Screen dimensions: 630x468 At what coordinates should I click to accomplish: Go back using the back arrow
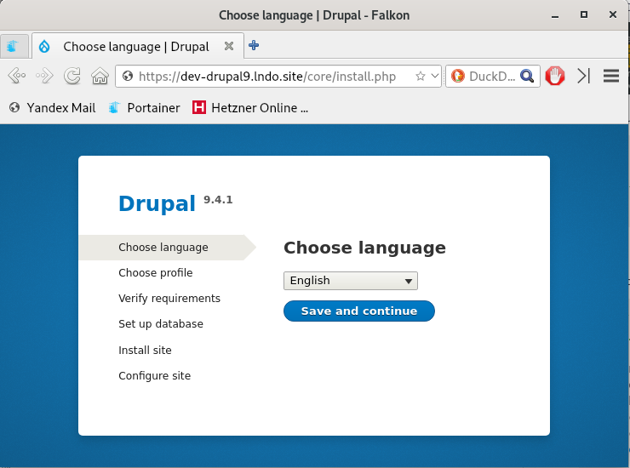tap(17, 76)
